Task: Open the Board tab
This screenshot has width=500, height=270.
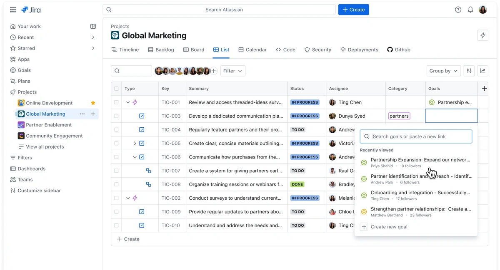Action: [x=193, y=50]
